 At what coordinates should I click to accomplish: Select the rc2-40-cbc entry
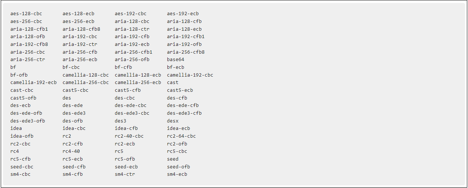(129, 136)
